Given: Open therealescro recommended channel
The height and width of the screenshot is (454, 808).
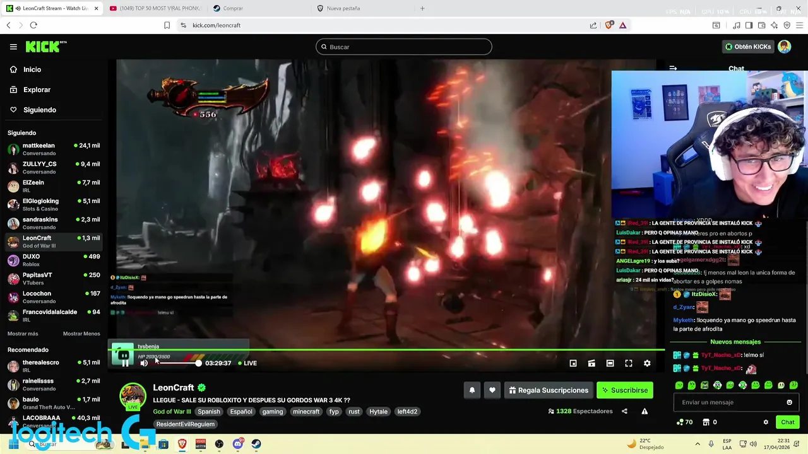Looking at the screenshot, I should click(54, 366).
